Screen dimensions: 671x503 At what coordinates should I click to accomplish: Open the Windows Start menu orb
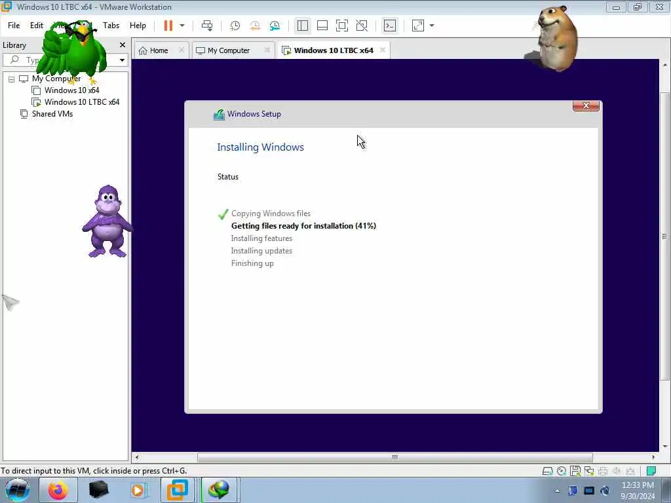pyautogui.click(x=18, y=490)
